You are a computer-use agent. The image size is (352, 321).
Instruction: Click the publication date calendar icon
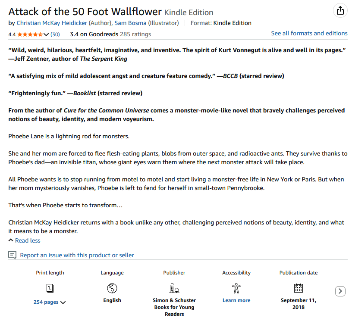coord(299,288)
